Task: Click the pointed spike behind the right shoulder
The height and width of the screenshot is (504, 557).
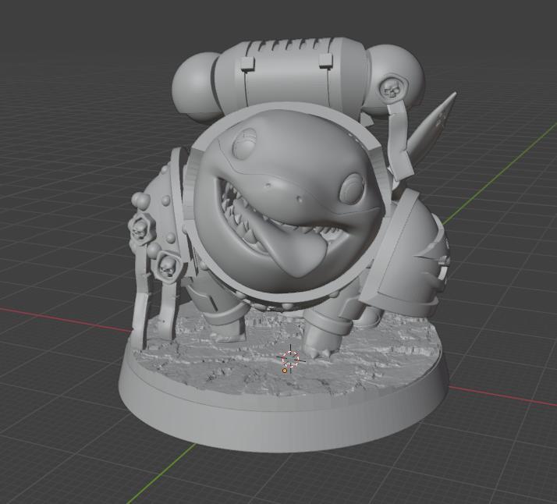Action: click(x=434, y=128)
